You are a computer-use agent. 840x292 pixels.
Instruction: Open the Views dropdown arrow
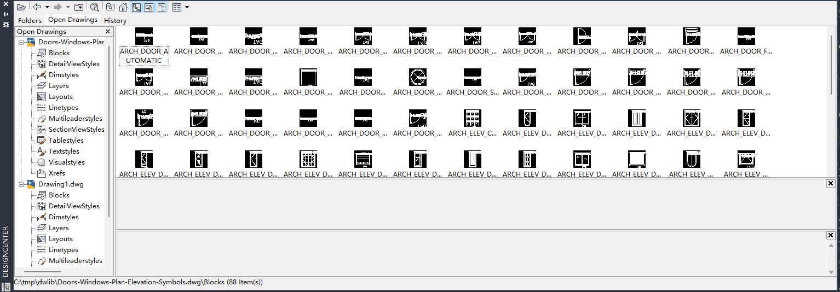pyautogui.click(x=187, y=7)
